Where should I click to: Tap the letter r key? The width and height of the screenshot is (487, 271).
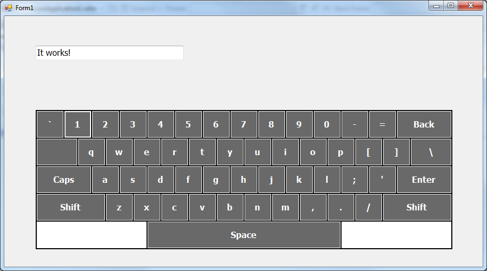click(x=175, y=152)
